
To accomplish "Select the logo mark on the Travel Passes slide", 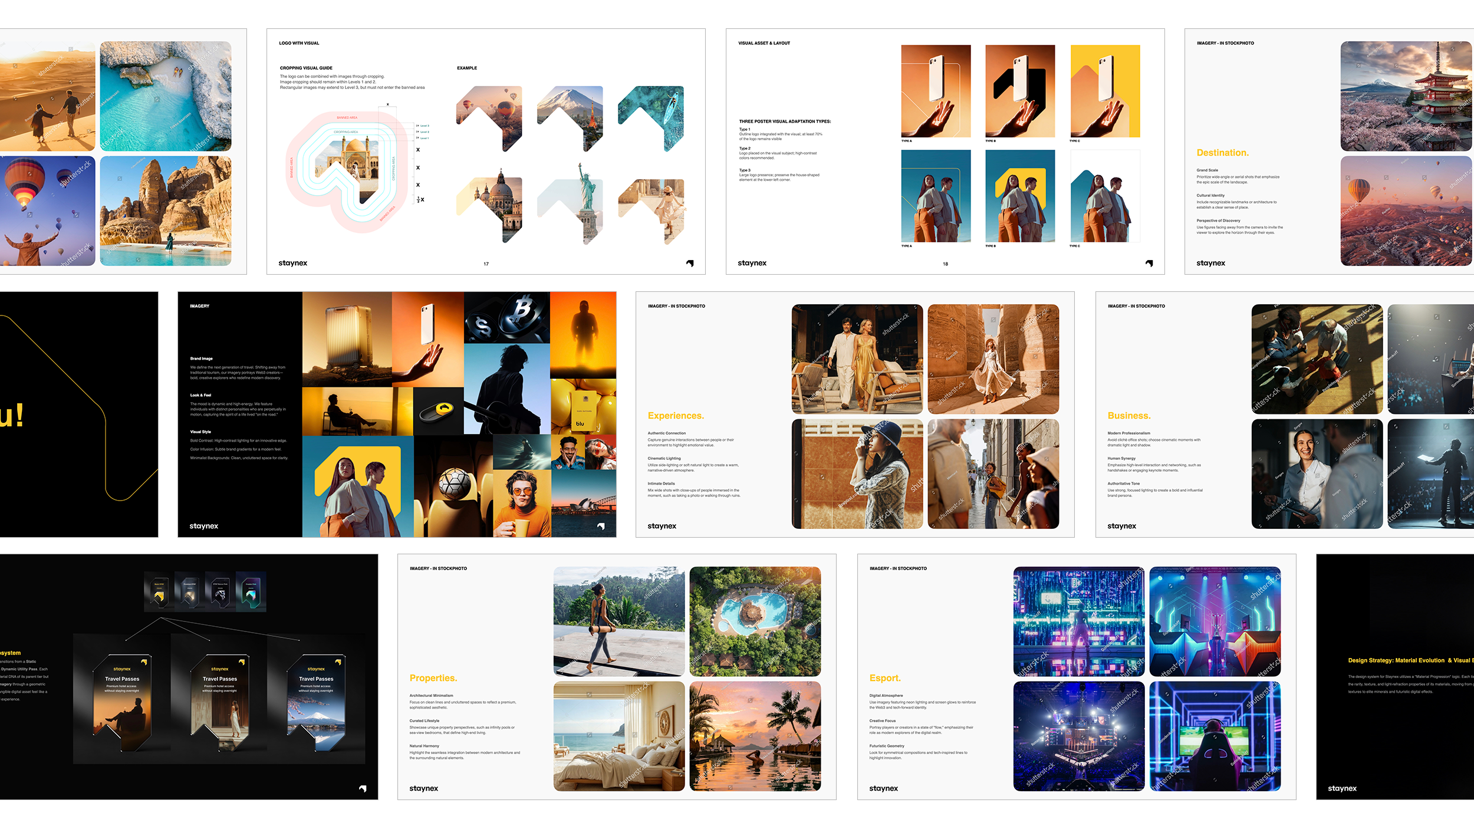I will point(363,788).
